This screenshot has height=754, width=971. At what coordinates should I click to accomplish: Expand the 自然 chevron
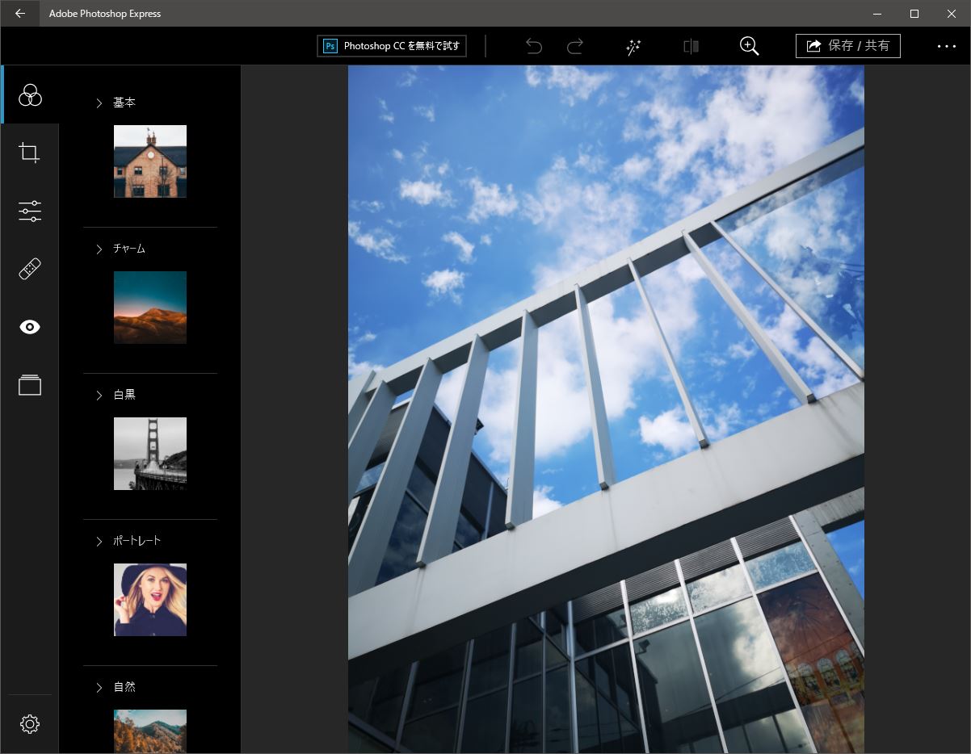point(99,688)
